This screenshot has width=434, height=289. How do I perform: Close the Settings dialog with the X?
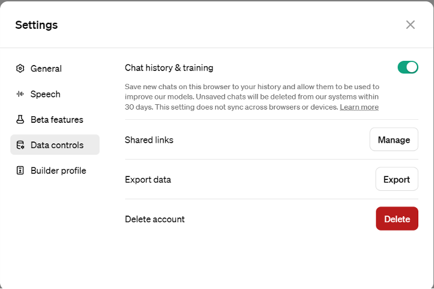point(410,25)
